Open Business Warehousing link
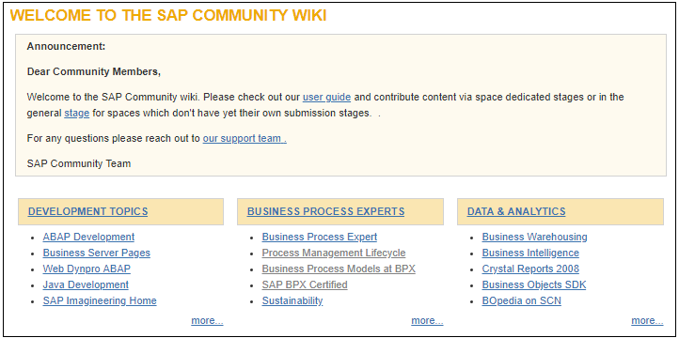This screenshot has width=679, height=338. [535, 237]
